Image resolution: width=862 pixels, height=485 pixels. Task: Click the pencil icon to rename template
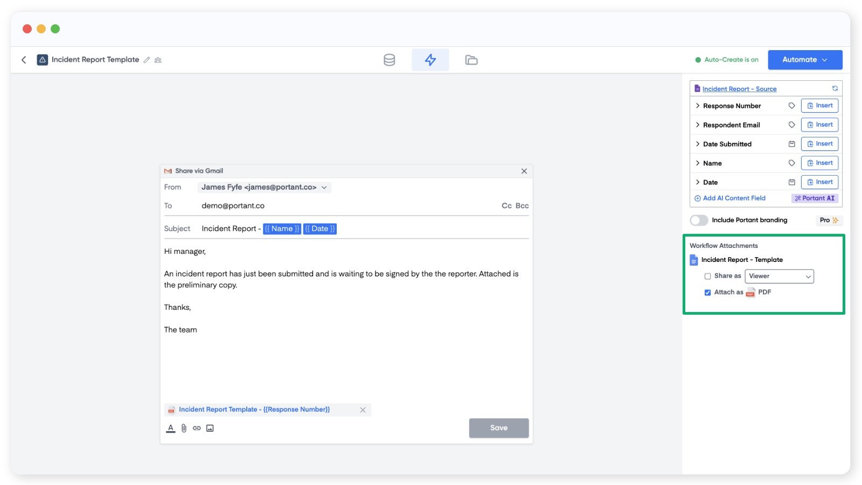point(147,60)
